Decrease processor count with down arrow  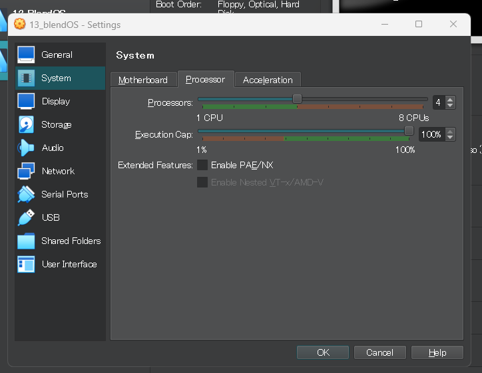(450, 105)
